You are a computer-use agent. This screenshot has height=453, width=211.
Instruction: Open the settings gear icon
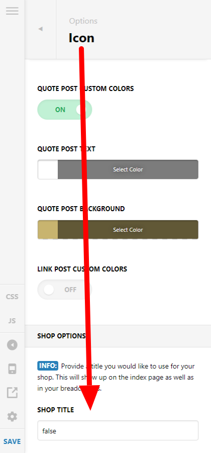click(12, 417)
